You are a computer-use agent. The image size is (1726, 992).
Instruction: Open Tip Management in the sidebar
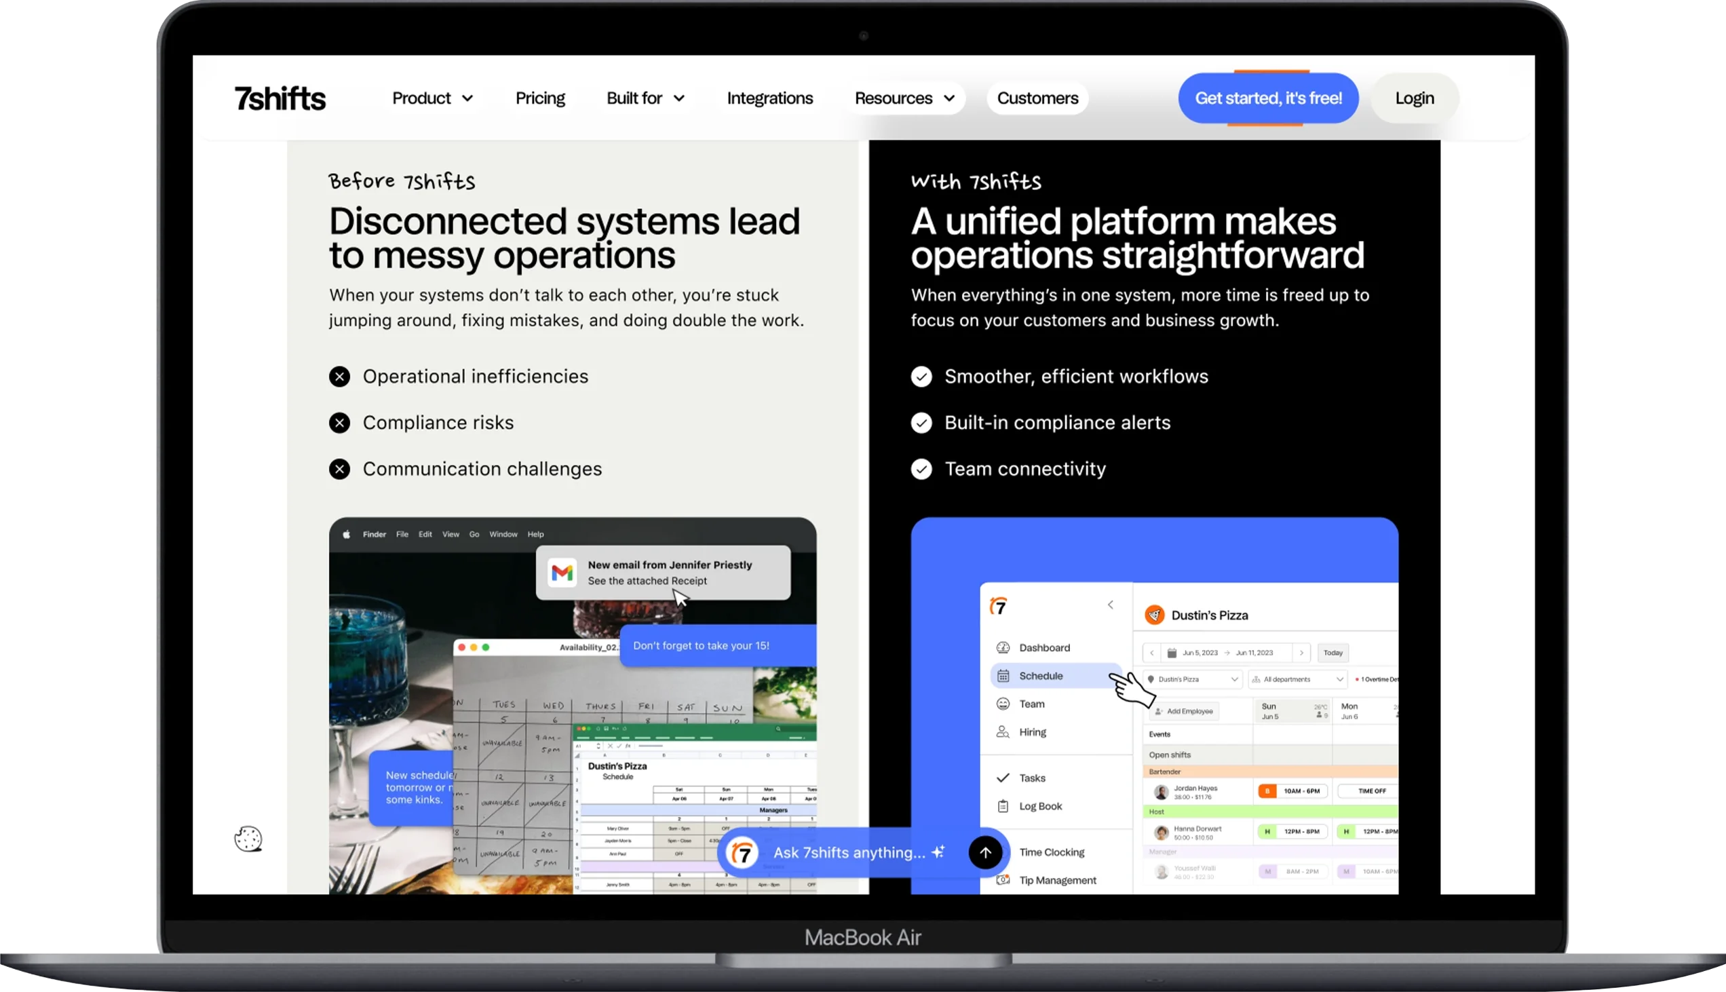(1057, 879)
